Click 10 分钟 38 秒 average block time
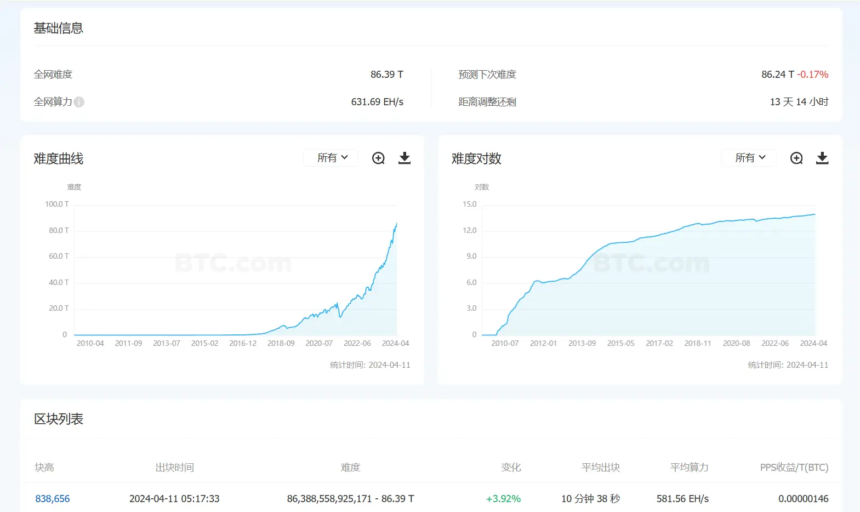This screenshot has width=860, height=512. 591,499
